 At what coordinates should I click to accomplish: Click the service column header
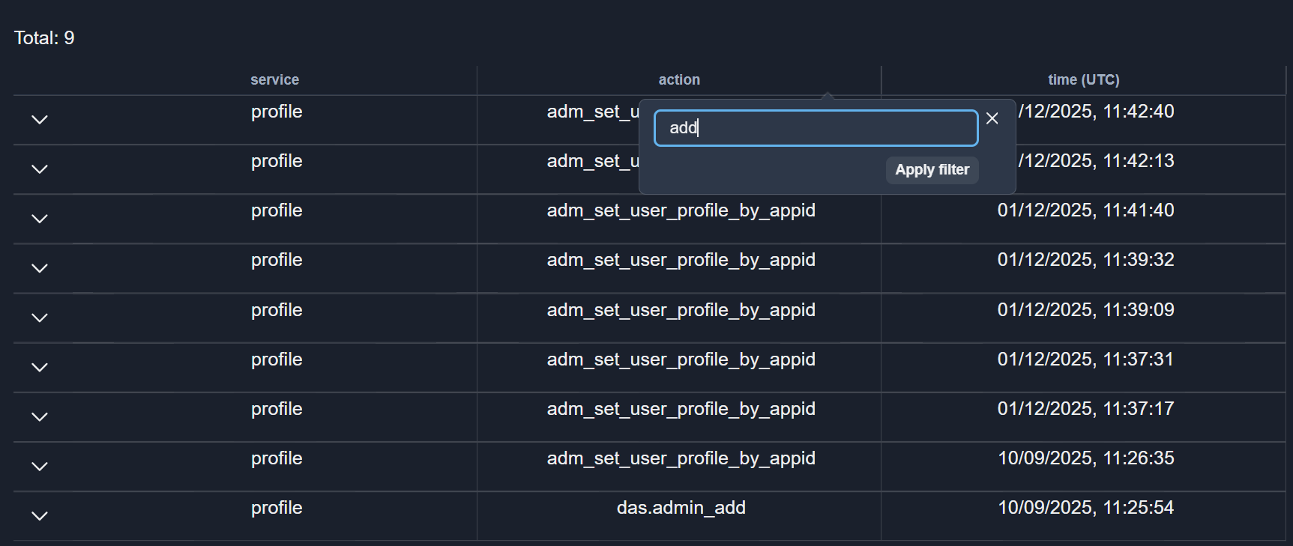(x=274, y=79)
